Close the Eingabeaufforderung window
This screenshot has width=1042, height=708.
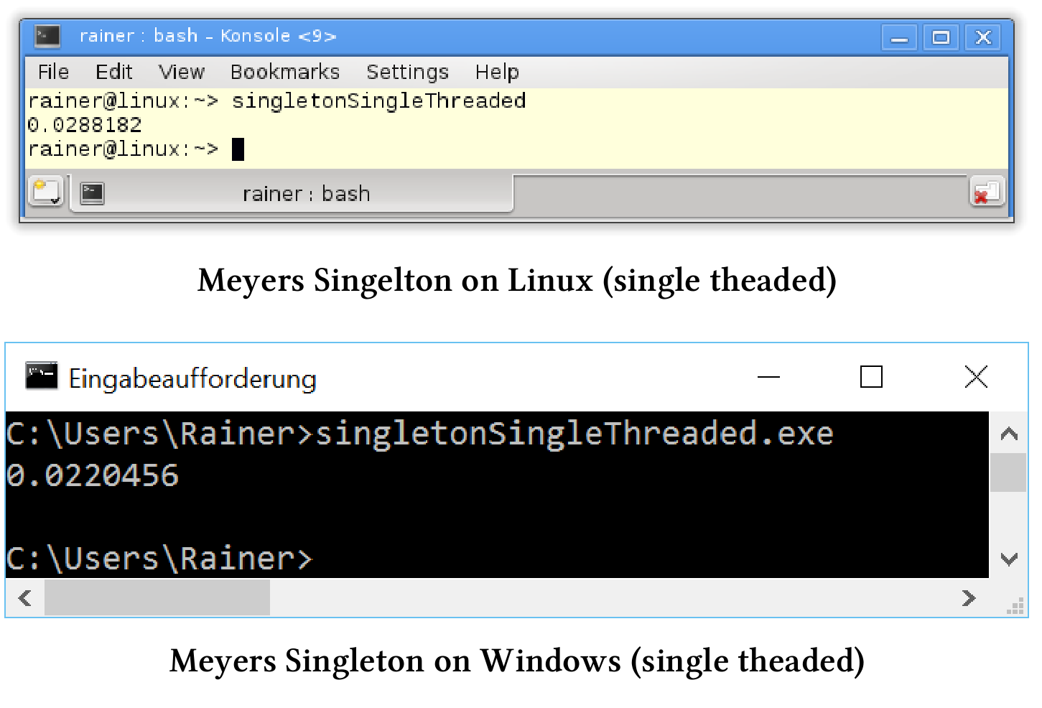(976, 377)
